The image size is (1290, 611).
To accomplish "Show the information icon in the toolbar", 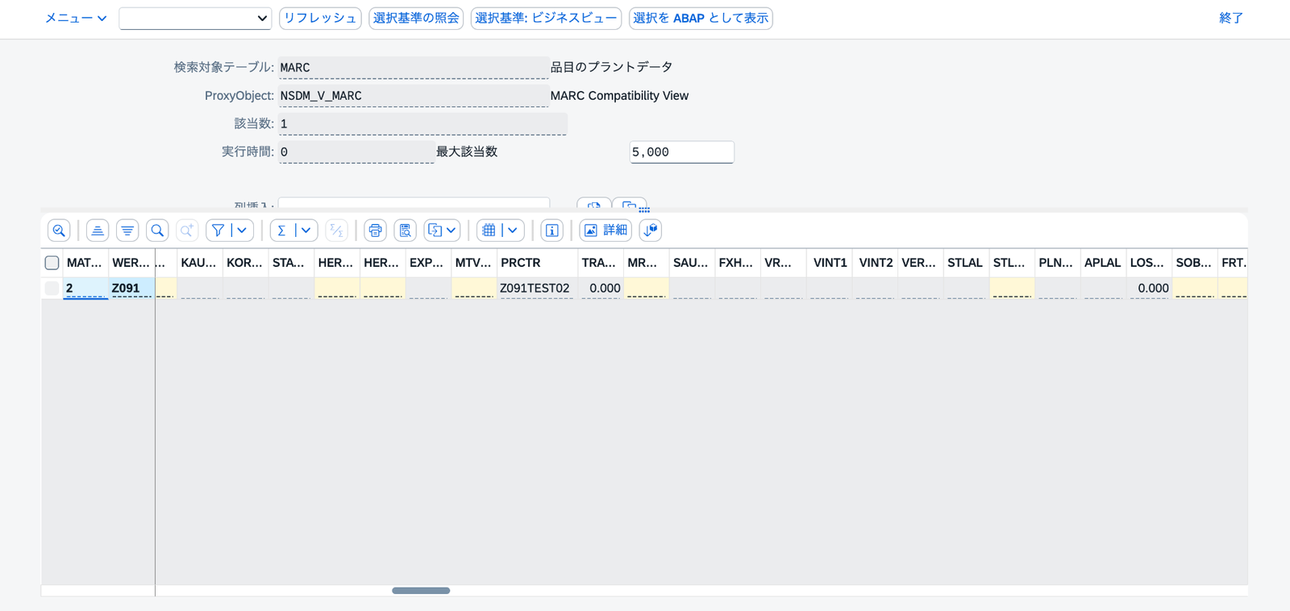I will pyautogui.click(x=552, y=231).
